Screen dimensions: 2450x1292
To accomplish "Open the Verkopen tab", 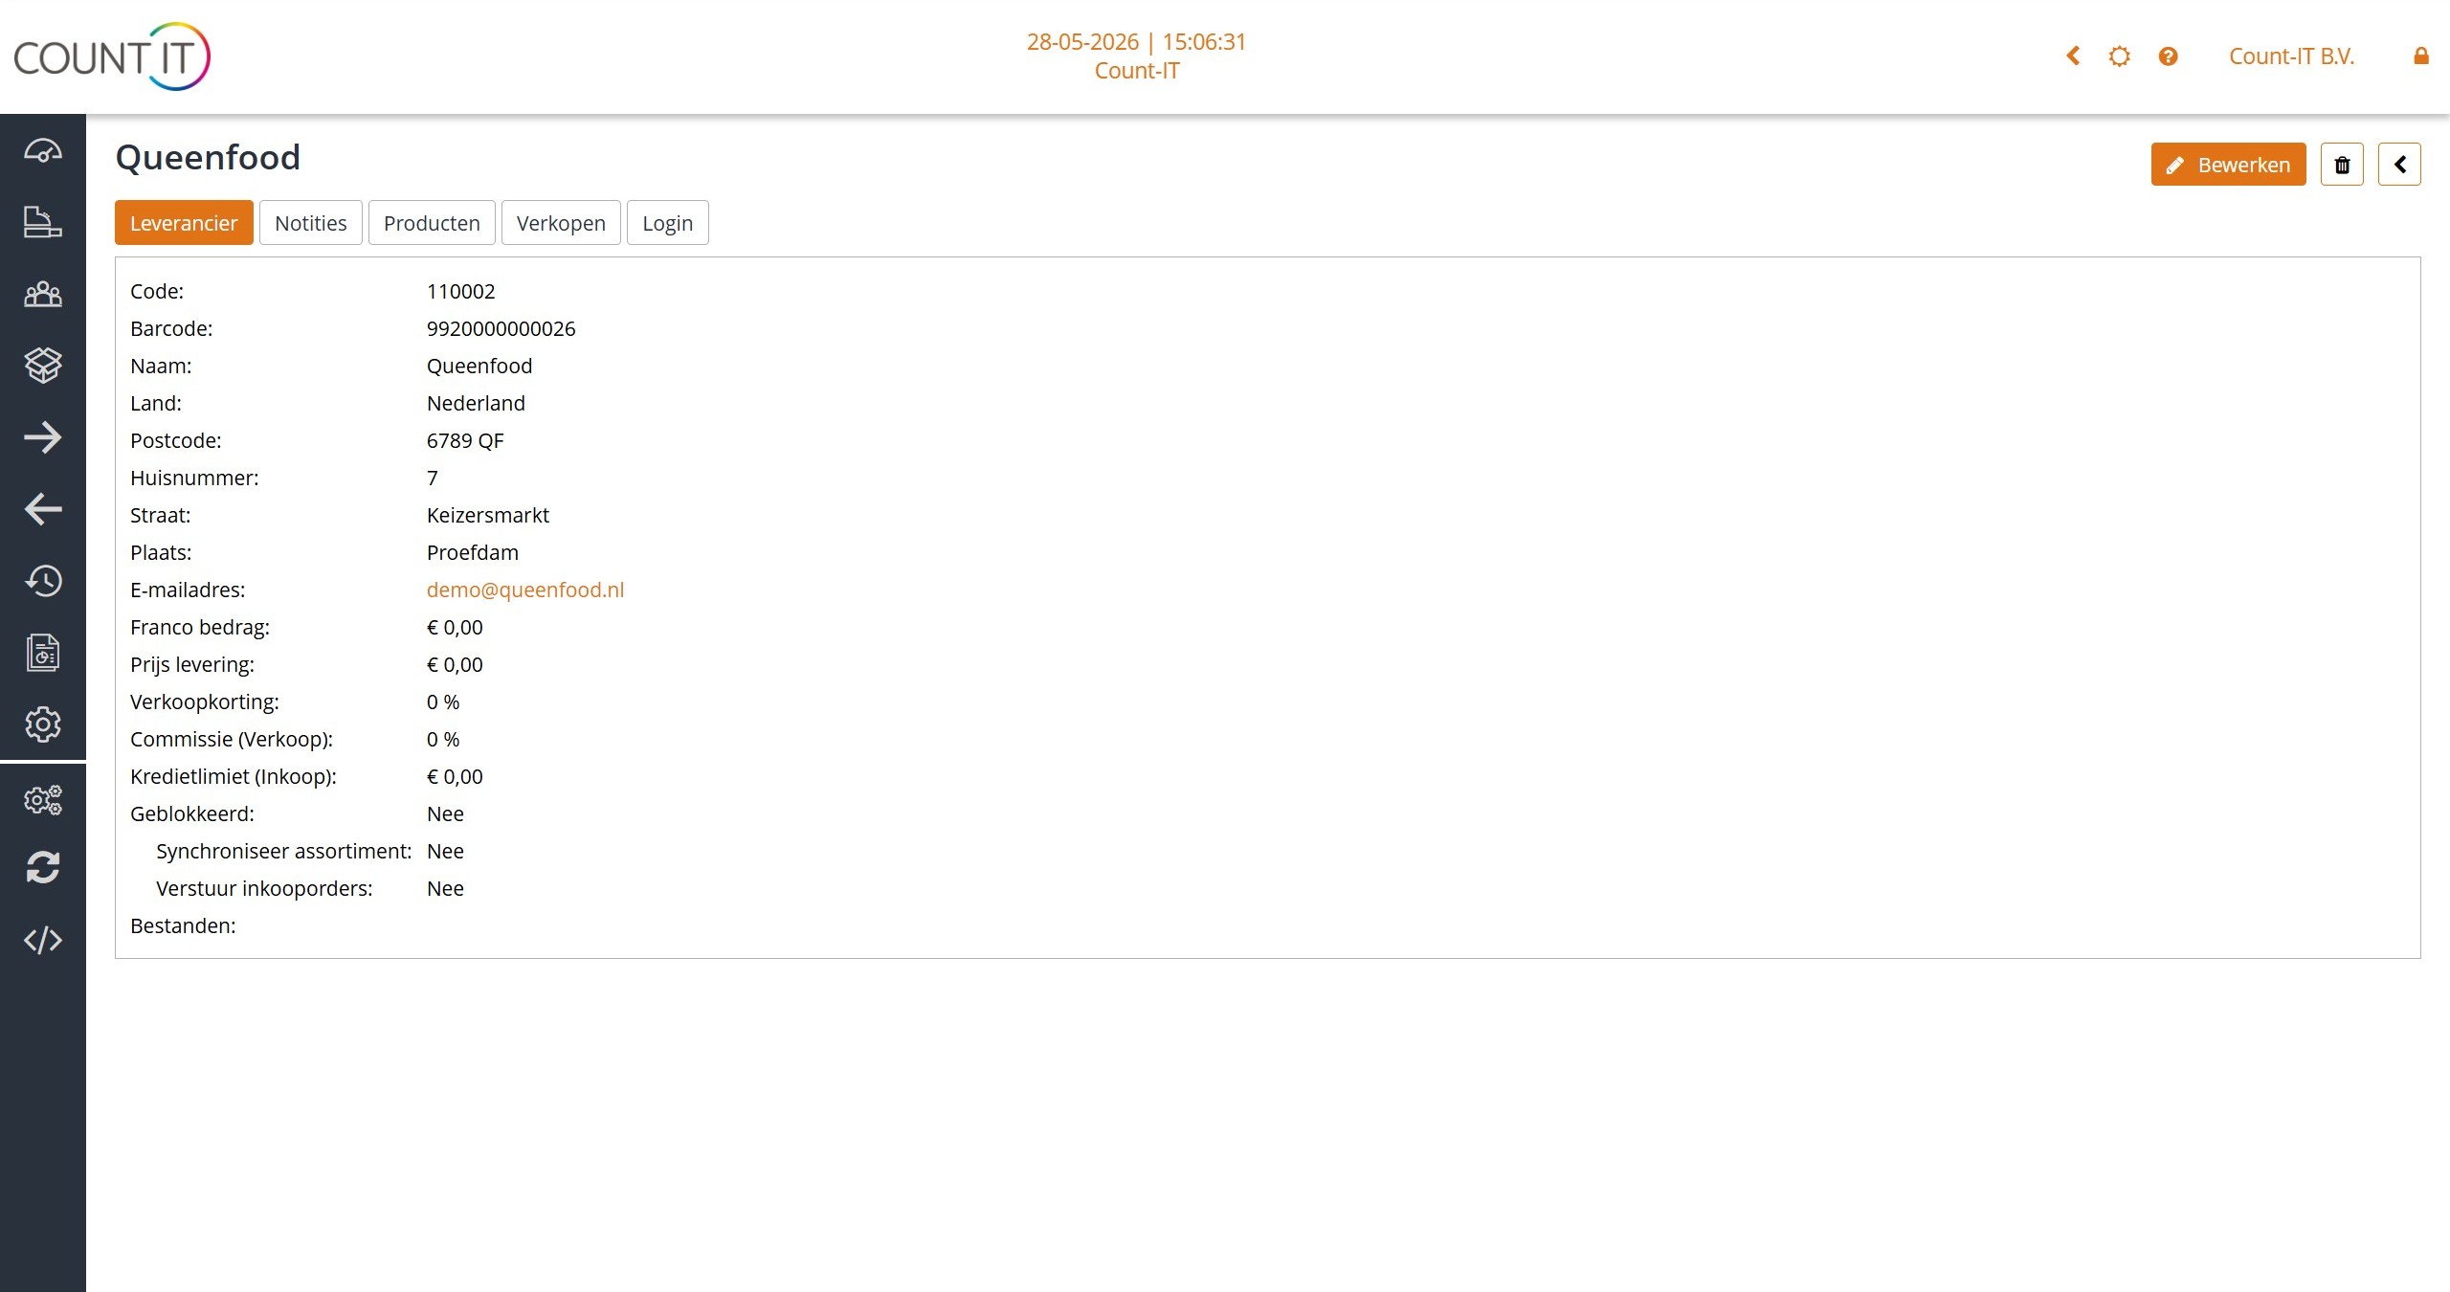I will click(x=561, y=223).
